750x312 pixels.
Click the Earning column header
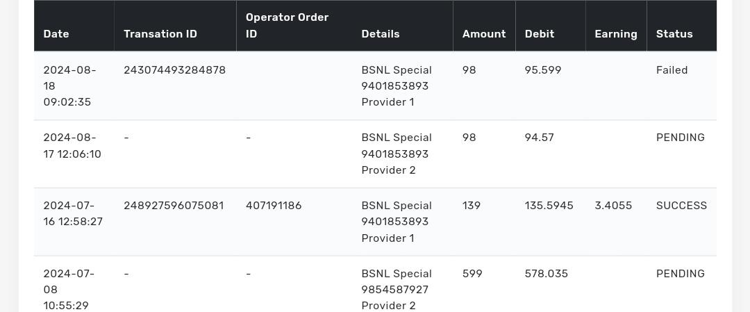coord(616,34)
